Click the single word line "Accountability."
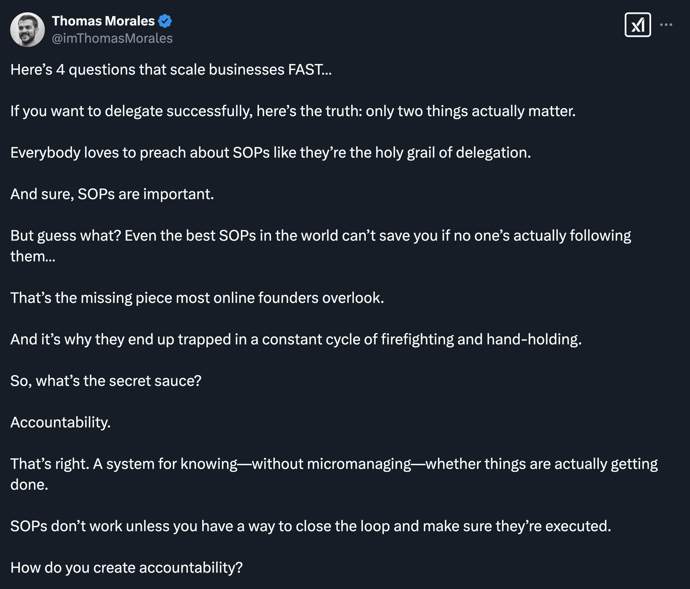The width and height of the screenshot is (690, 589). pos(60,422)
